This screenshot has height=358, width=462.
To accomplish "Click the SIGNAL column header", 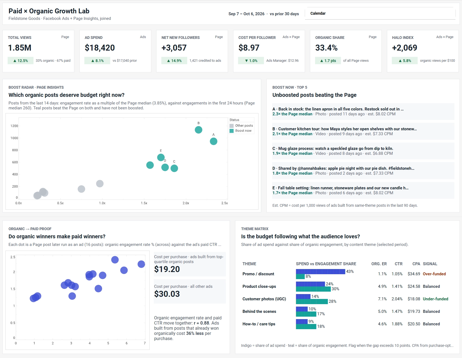I will pos(430,264).
